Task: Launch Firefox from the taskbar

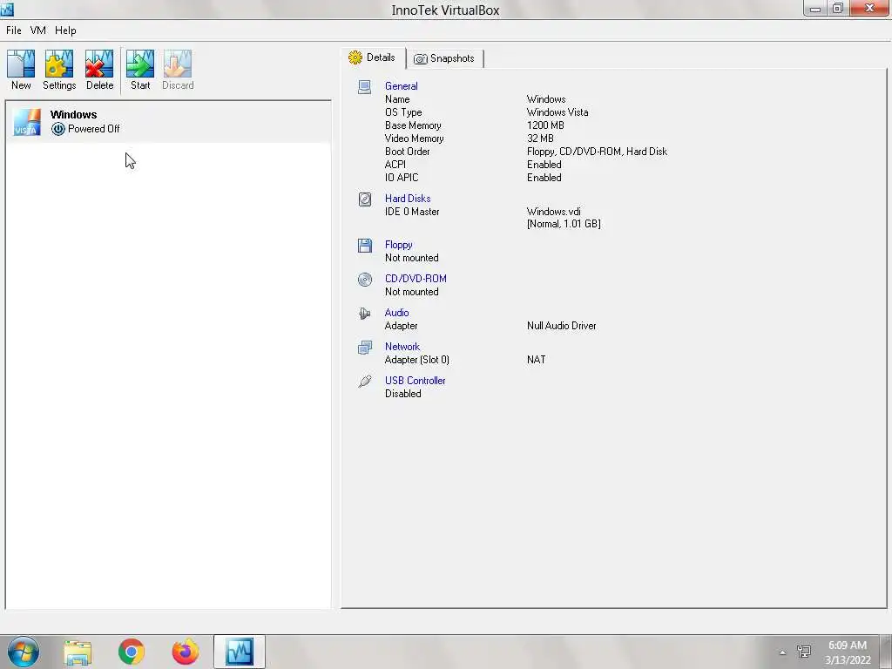Action: pyautogui.click(x=186, y=652)
